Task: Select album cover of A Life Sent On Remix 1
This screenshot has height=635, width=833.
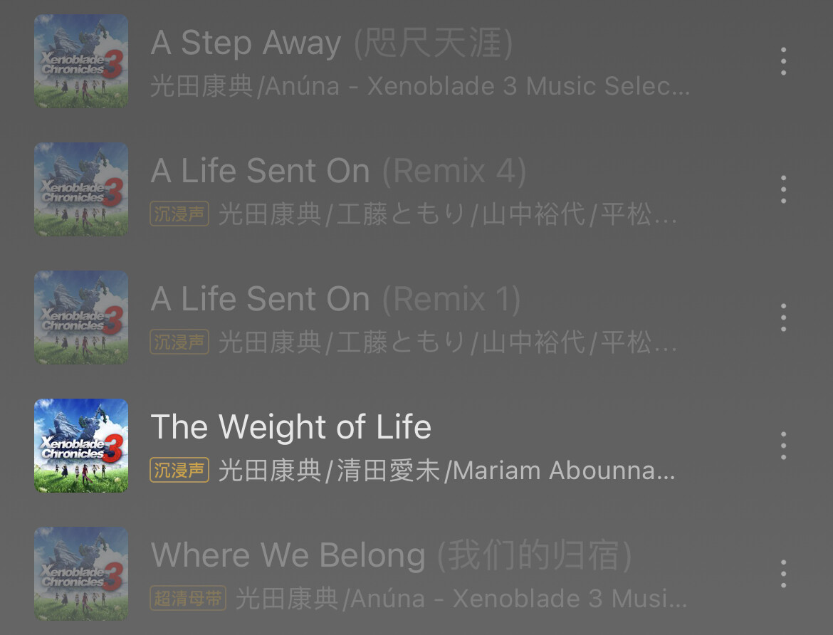Action: tap(81, 317)
